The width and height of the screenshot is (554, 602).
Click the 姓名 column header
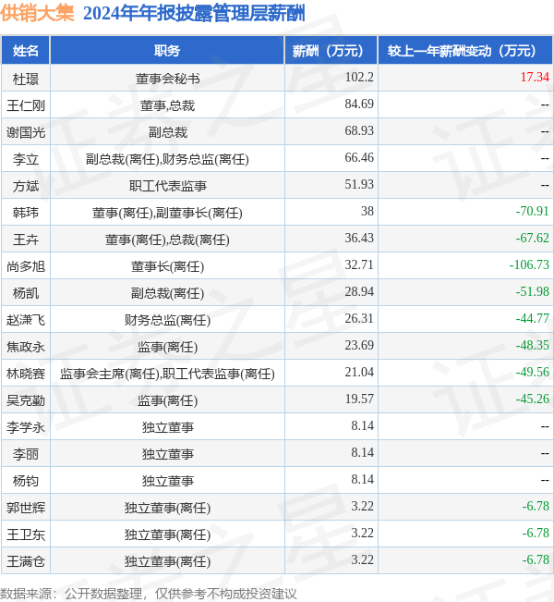25,50
